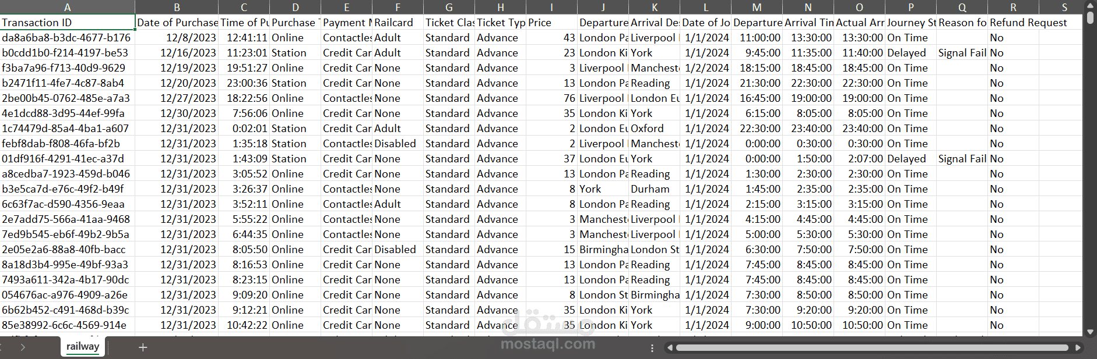Click the vertical scrollbar down arrow

tap(1090, 332)
